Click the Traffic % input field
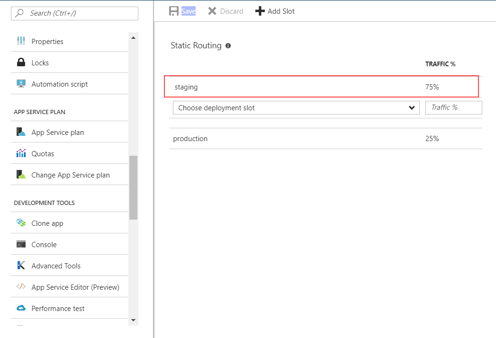The image size is (496, 338). point(453,107)
